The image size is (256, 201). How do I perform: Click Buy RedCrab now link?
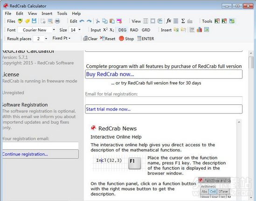tap(164, 74)
